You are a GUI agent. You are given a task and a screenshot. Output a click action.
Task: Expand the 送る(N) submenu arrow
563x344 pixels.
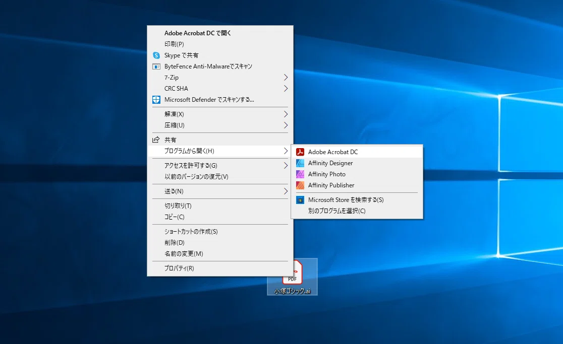coord(286,191)
